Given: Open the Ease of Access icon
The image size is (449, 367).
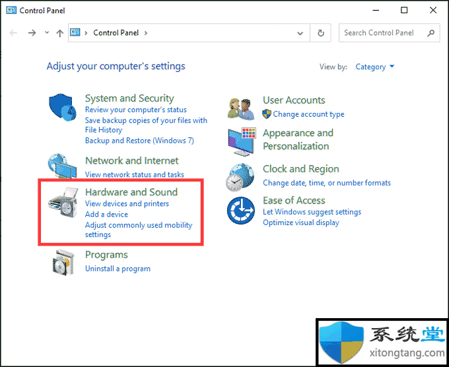Looking at the screenshot, I should (241, 211).
